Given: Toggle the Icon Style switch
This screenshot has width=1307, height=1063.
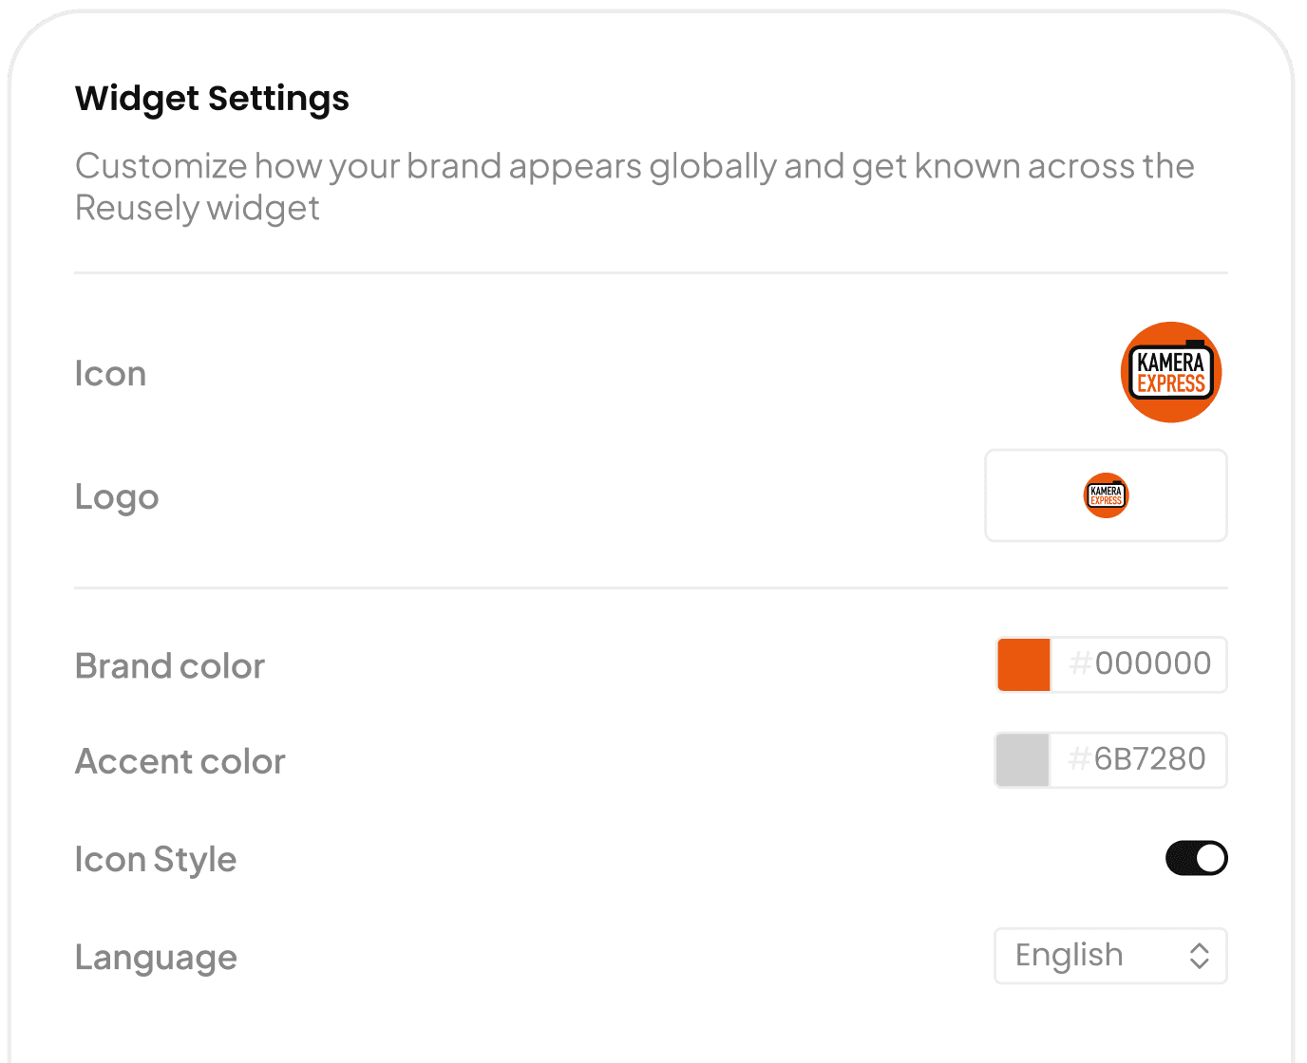Looking at the screenshot, I should click(x=1197, y=858).
